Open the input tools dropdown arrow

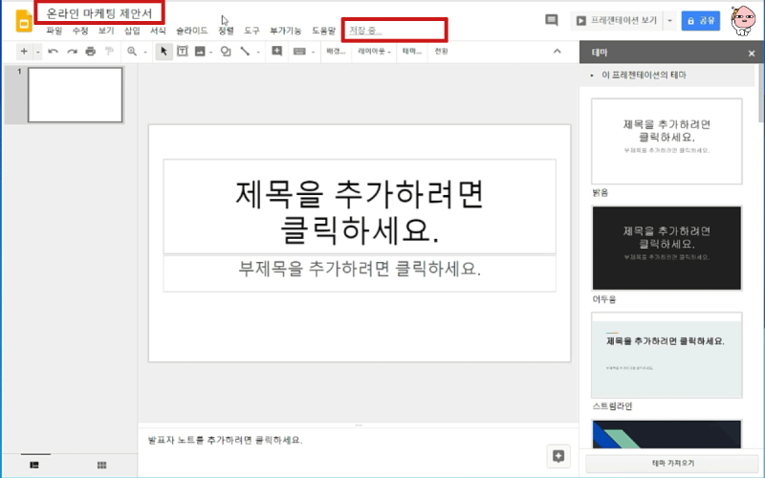click(x=313, y=52)
